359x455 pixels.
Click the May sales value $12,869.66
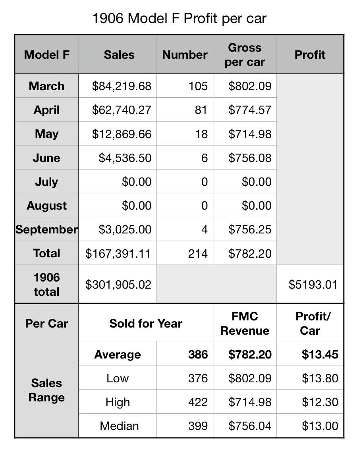122,134
